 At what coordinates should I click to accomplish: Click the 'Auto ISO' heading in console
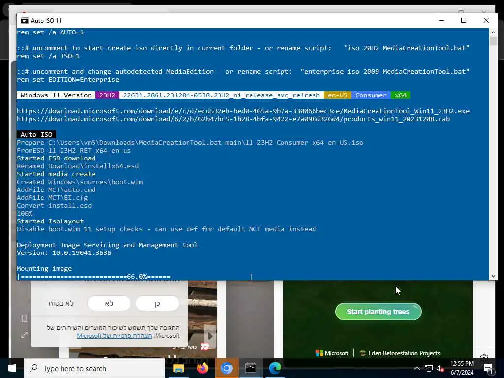click(x=36, y=135)
